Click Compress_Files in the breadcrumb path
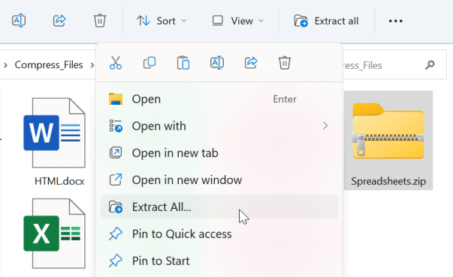The width and height of the screenshot is (453, 277). [x=49, y=65]
